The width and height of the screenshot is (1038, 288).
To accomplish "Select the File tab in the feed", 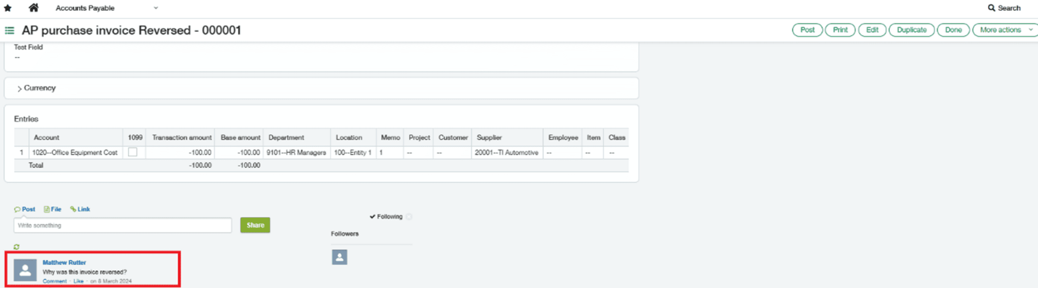I will point(53,209).
